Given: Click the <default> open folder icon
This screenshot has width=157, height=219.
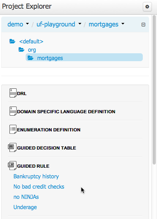Looking at the screenshot, I should coord(12,41).
